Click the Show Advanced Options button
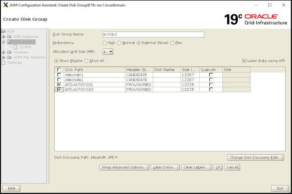 coord(124,167)
